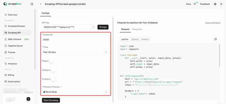226x104 pixels.
Task: Open the notifications bell
Action: [x=221, y=4]
